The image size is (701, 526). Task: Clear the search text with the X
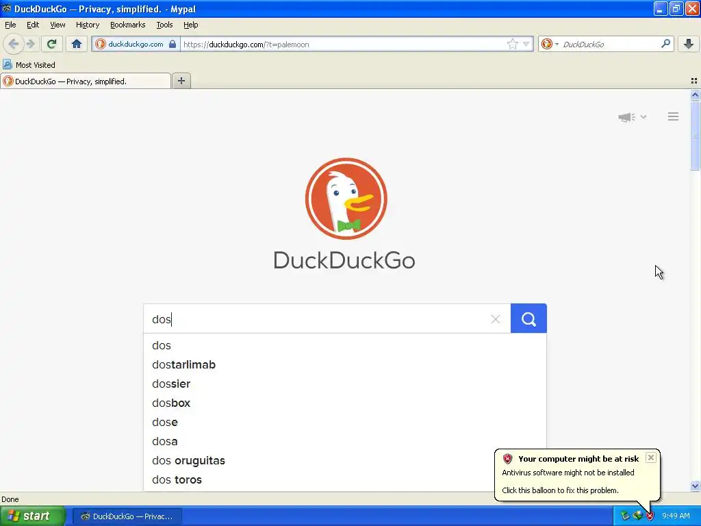click(496, 319)
